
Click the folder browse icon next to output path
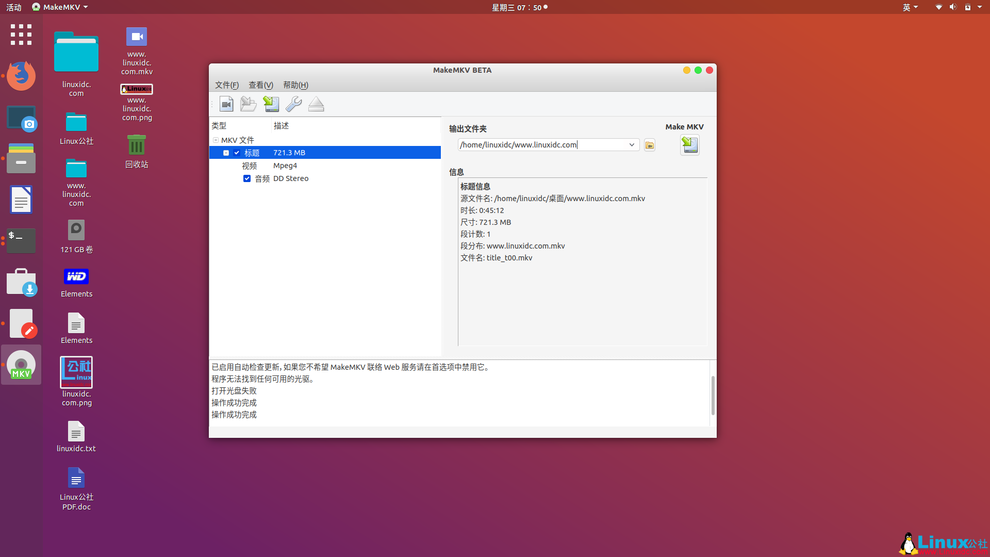pyautogui.click(x=649, y=145)
